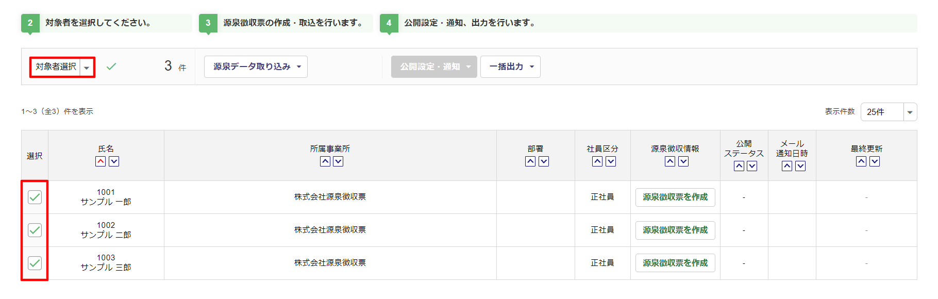Screen dimensions: 938x299
Task: Open 公開設定・通知 menu
Action: coord(434,67)
